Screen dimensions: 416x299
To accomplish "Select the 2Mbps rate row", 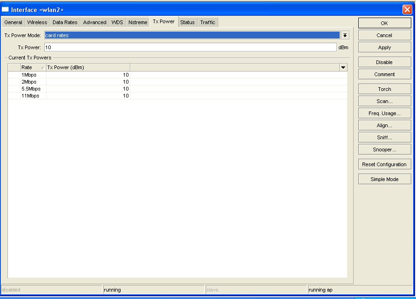I will (177, 82).
